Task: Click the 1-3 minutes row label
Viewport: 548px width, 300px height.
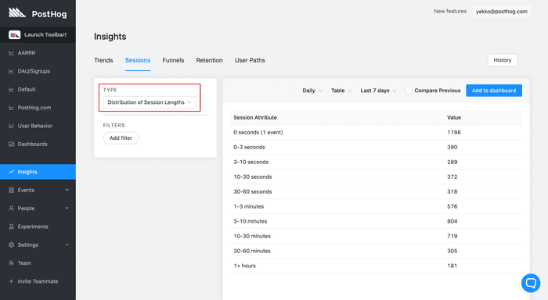Action: (x=248, y=206)
